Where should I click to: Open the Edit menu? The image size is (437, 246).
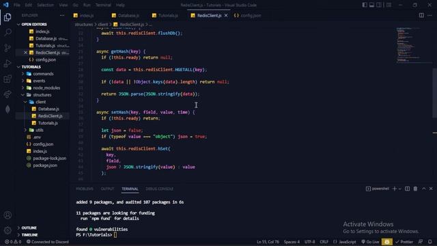[28, 5]
